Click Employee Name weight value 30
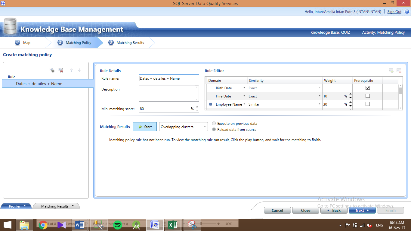This screenshot has height=231, width=411. click(325, 104)
